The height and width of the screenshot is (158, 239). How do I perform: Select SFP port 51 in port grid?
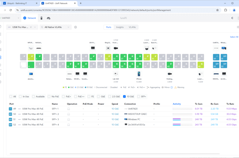[224, 57]
